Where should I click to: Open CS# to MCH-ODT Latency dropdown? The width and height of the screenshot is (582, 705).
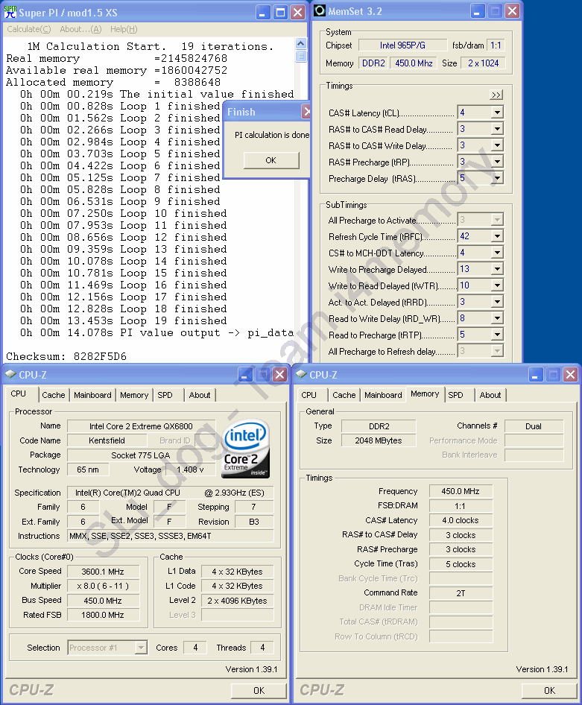497,253
